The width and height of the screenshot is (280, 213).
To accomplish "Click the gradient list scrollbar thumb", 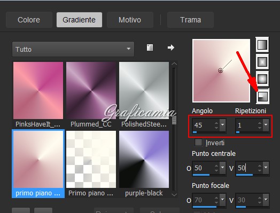I will (174, 120).
